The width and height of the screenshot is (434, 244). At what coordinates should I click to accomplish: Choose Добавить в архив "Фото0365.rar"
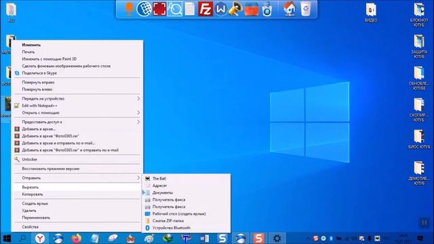(77, 136)
